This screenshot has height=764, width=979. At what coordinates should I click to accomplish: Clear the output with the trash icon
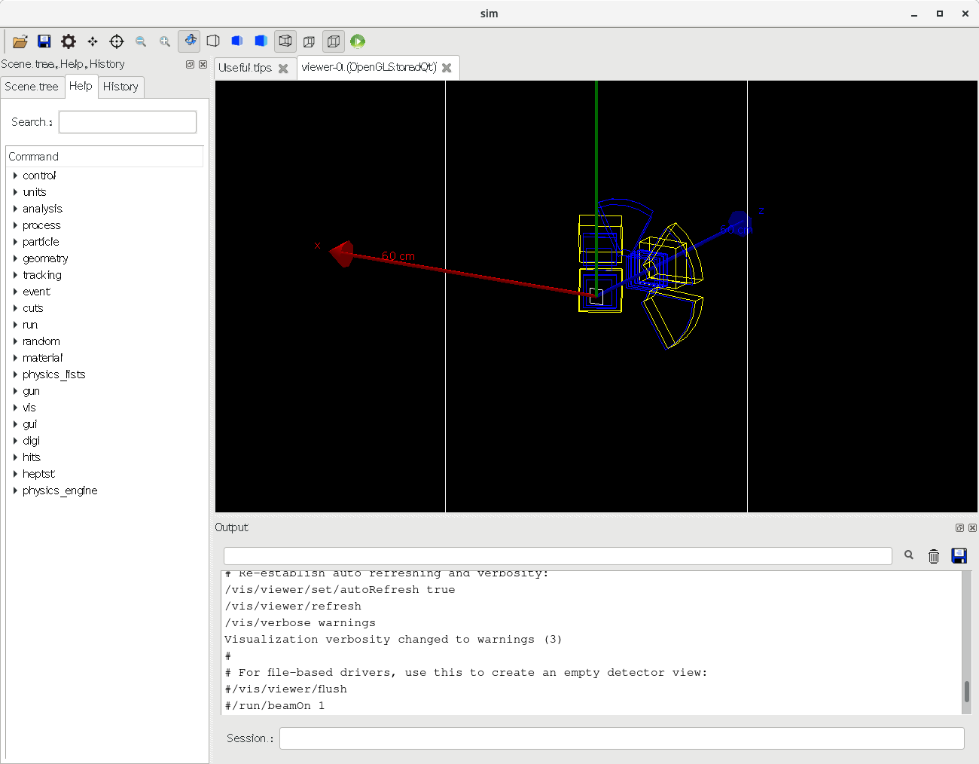(934, 556)
